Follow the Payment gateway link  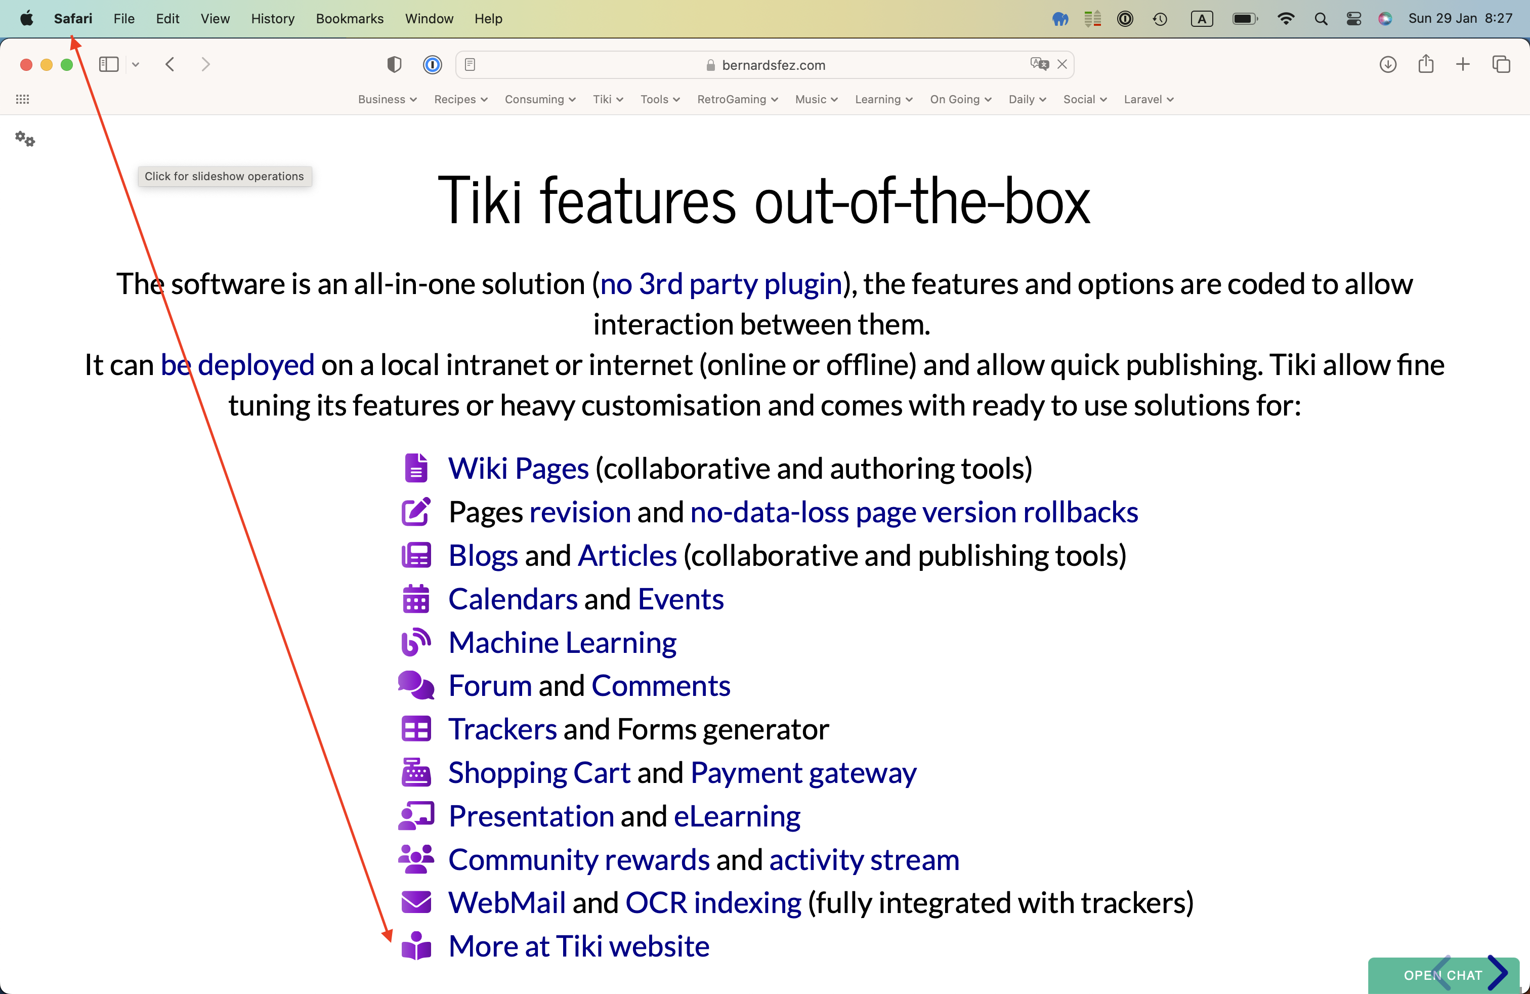(x=803, y=773)
